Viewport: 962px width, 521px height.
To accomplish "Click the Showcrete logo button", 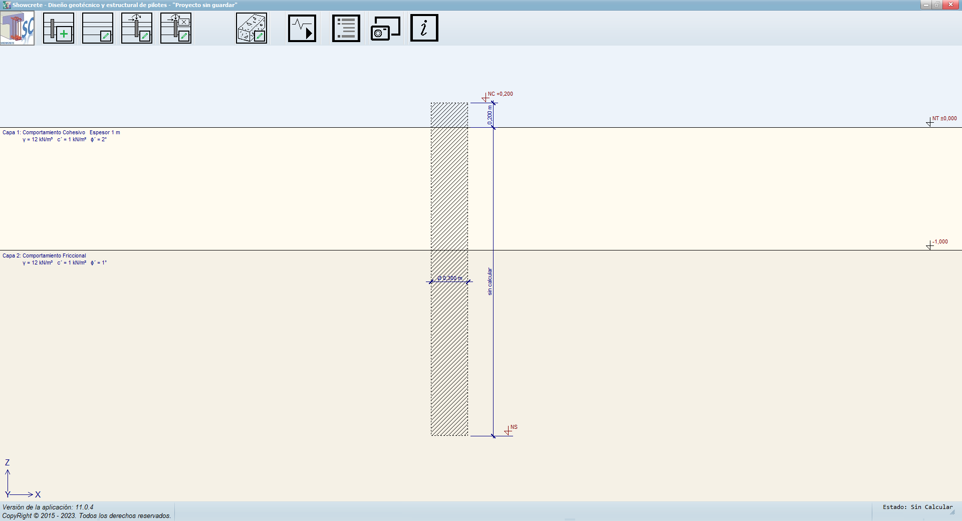I will (x=18, y=29).
